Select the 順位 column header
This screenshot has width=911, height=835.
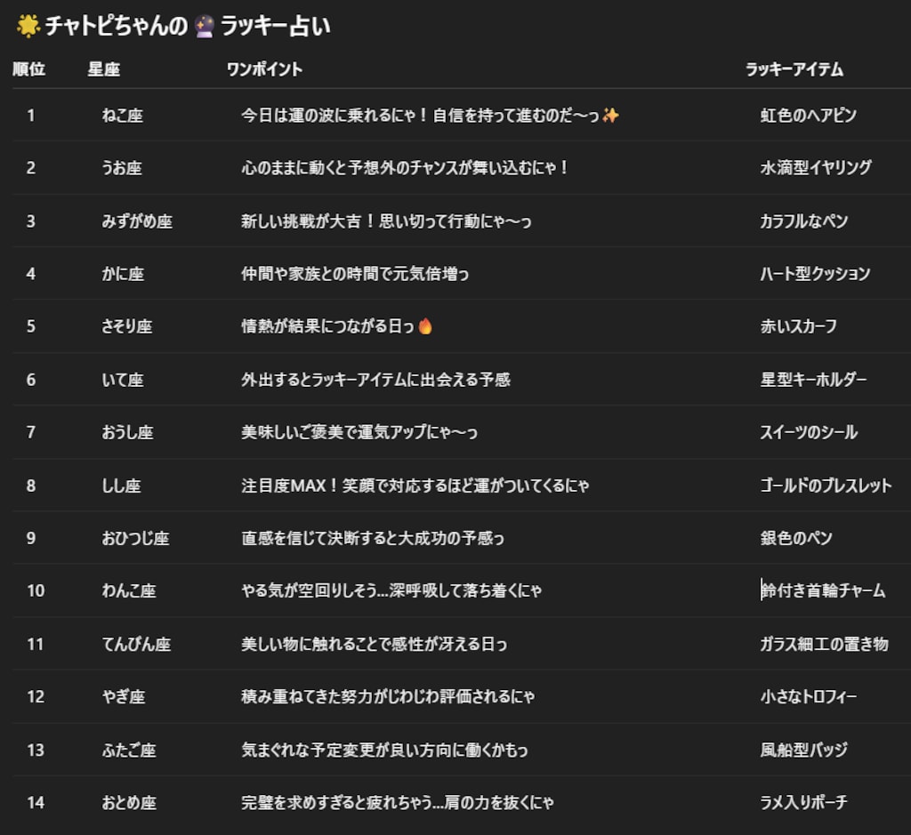point(29,69)
